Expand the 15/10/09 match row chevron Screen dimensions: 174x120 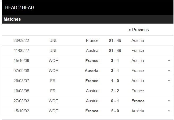coord(169,61)
